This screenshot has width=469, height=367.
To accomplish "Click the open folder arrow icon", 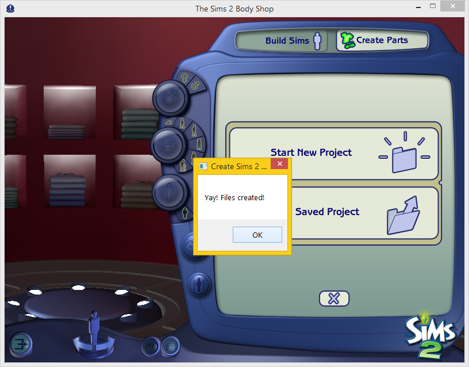I will [x=403, y=216].
